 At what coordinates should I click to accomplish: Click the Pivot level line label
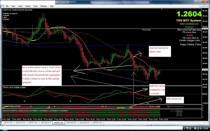(x=146, y=30)
